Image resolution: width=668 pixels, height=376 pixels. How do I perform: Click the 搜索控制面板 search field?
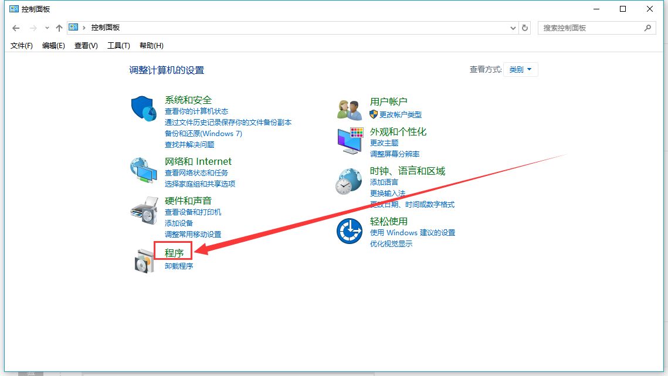coord(596,28)
